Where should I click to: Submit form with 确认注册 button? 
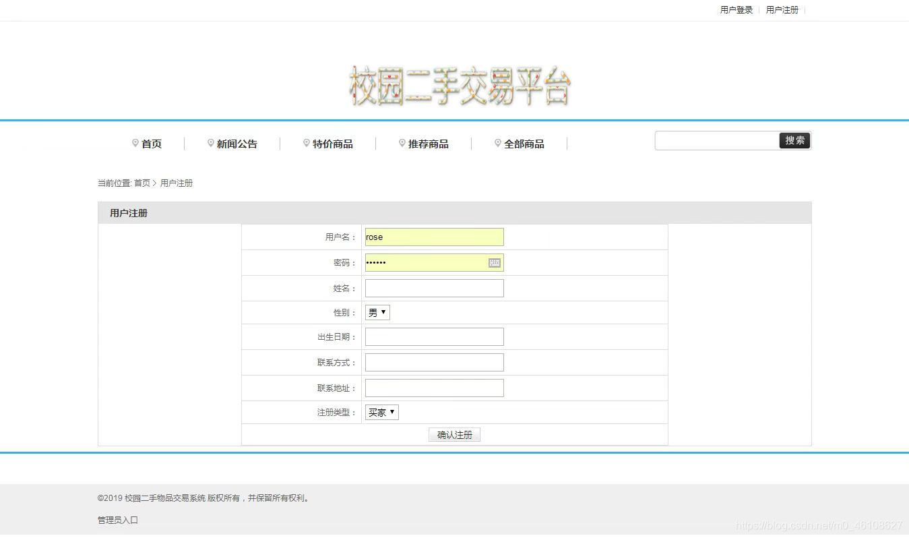coord(454,435)
